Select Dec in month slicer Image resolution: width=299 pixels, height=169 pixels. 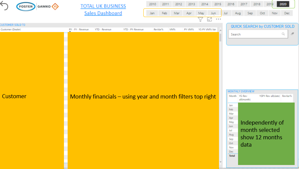[x=287, y=13]
